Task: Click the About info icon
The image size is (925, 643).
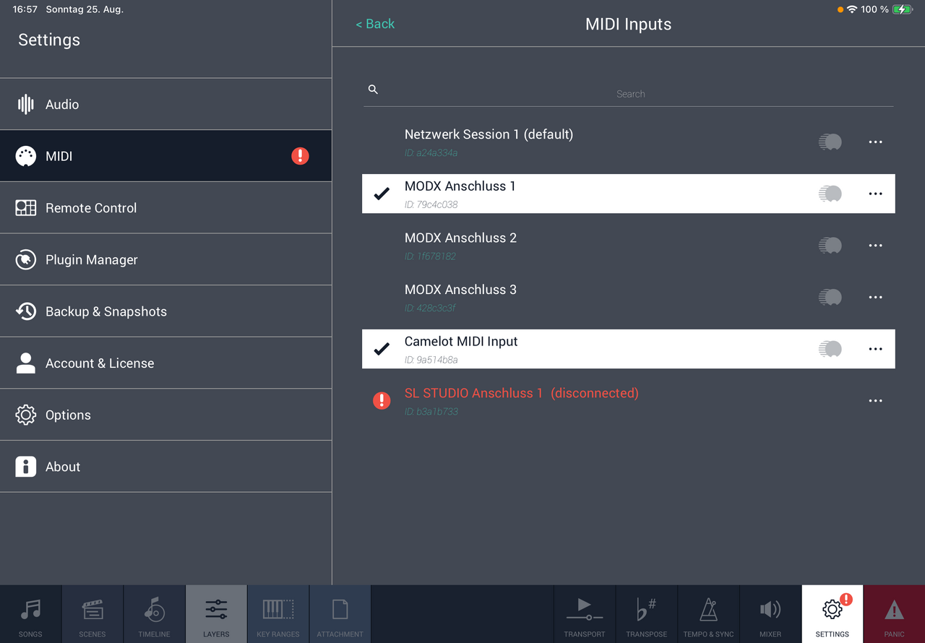Action: pyautogui.click(x=26, y=467)
